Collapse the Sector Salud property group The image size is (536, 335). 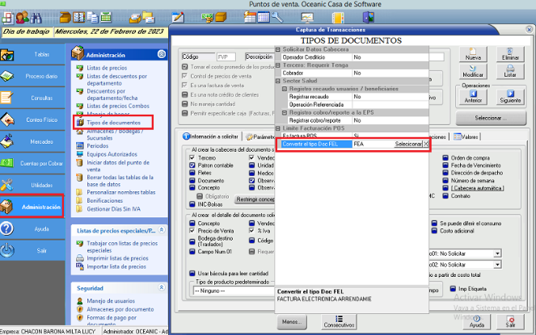coord(280,81)
